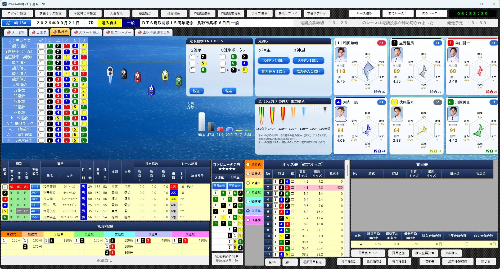Click the green boat number 6 icon

tap(179, 81)
